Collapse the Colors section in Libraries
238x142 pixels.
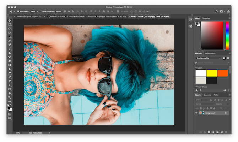coord(196,68)
